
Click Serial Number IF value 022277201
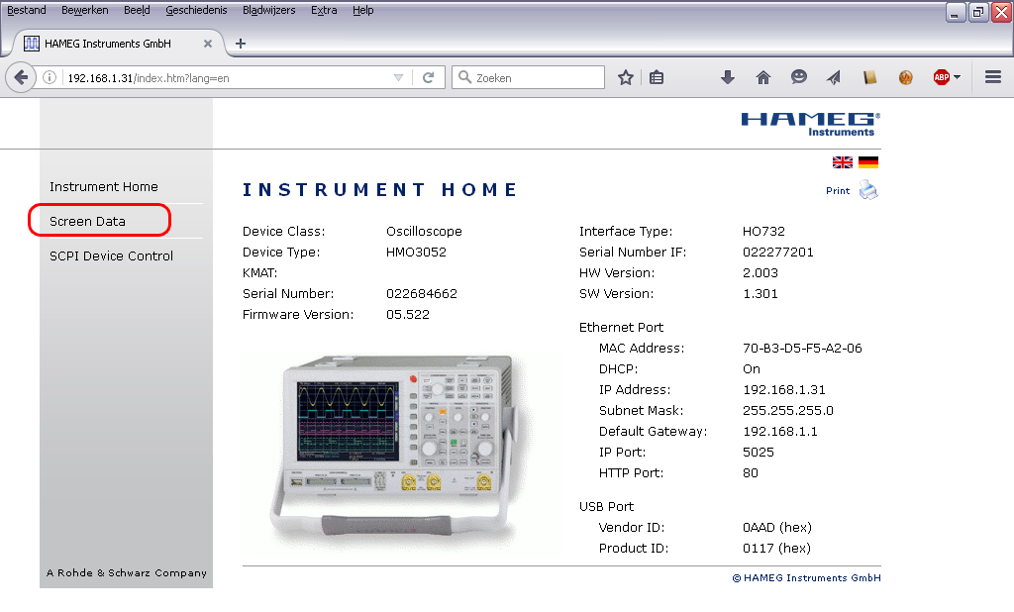coord(778,252)
